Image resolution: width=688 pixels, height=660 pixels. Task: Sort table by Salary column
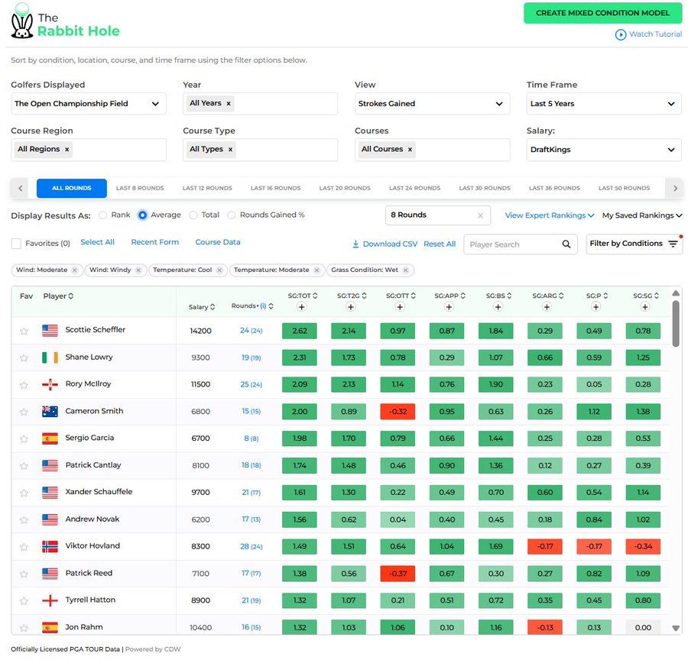click(202, 307)
